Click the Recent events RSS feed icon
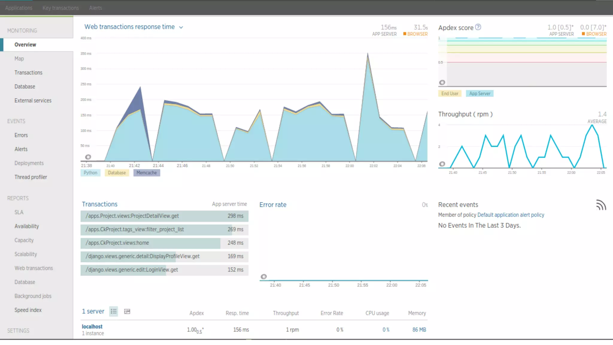The image size is (613, 345). click(x=601, y=205)
